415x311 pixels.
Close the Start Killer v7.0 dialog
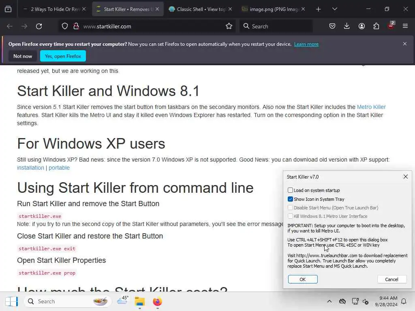point(405,177)
